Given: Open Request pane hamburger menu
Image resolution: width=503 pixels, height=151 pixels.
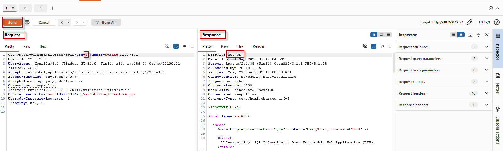Looking at the screenshot, I should [x=192, y=46].
